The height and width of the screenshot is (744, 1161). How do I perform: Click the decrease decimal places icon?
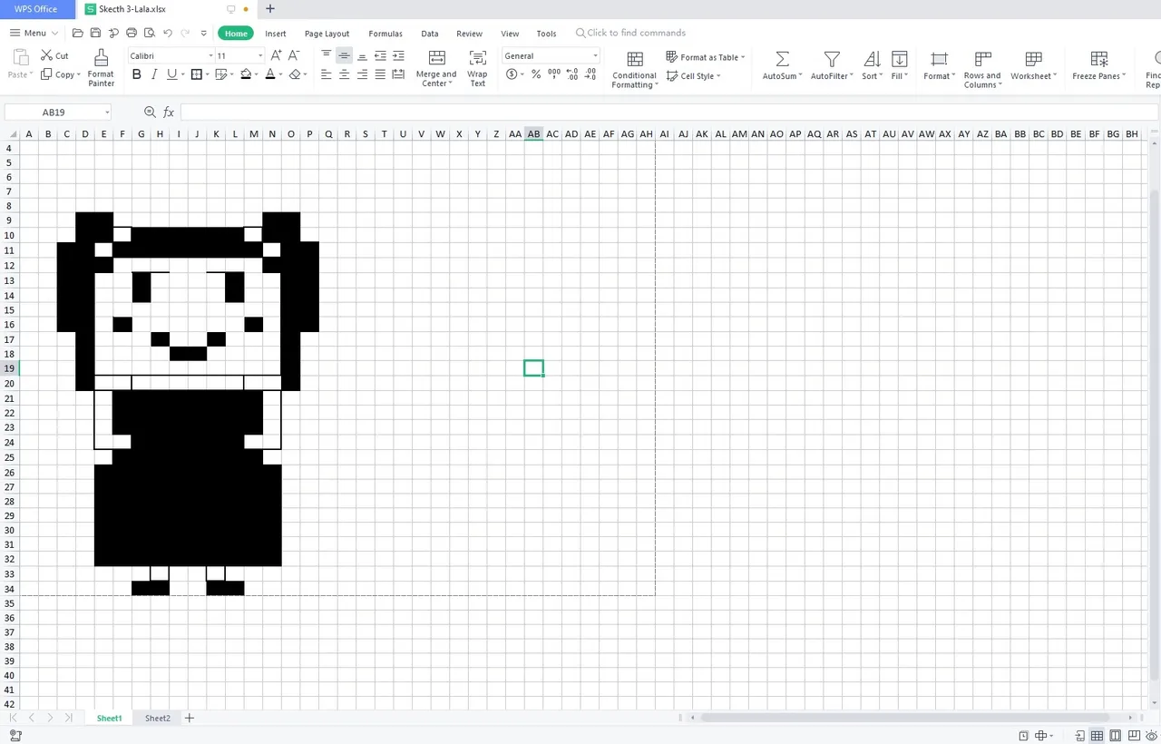[x=591, y=74]
